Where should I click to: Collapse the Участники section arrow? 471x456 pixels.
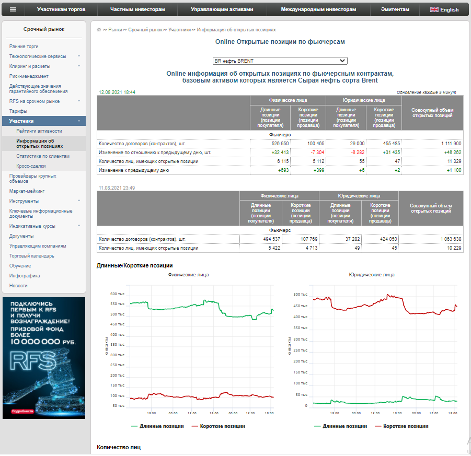click(x=79, y=121)
